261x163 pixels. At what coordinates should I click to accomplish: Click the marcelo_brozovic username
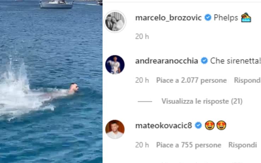pyautogui.click(x=168, y=18)
